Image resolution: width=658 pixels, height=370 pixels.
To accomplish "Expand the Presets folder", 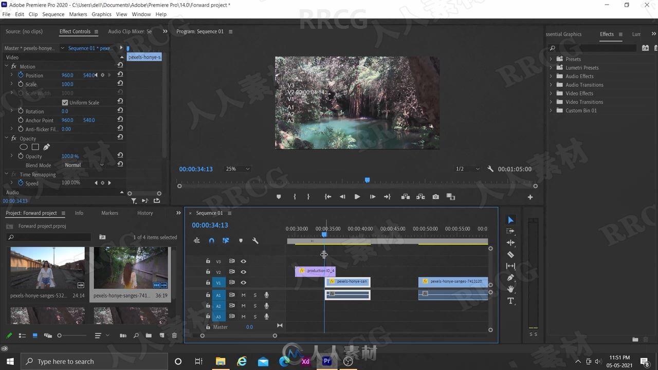I will point(551,59).
